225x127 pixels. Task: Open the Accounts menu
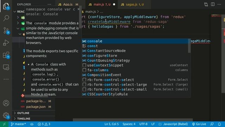pos(6,103)
